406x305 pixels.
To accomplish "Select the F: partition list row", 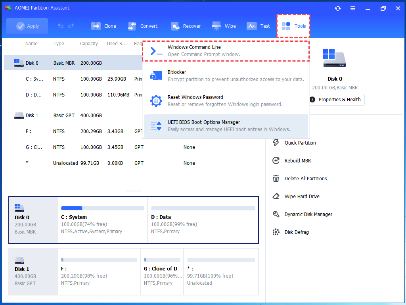I will (x=73, y=131).
